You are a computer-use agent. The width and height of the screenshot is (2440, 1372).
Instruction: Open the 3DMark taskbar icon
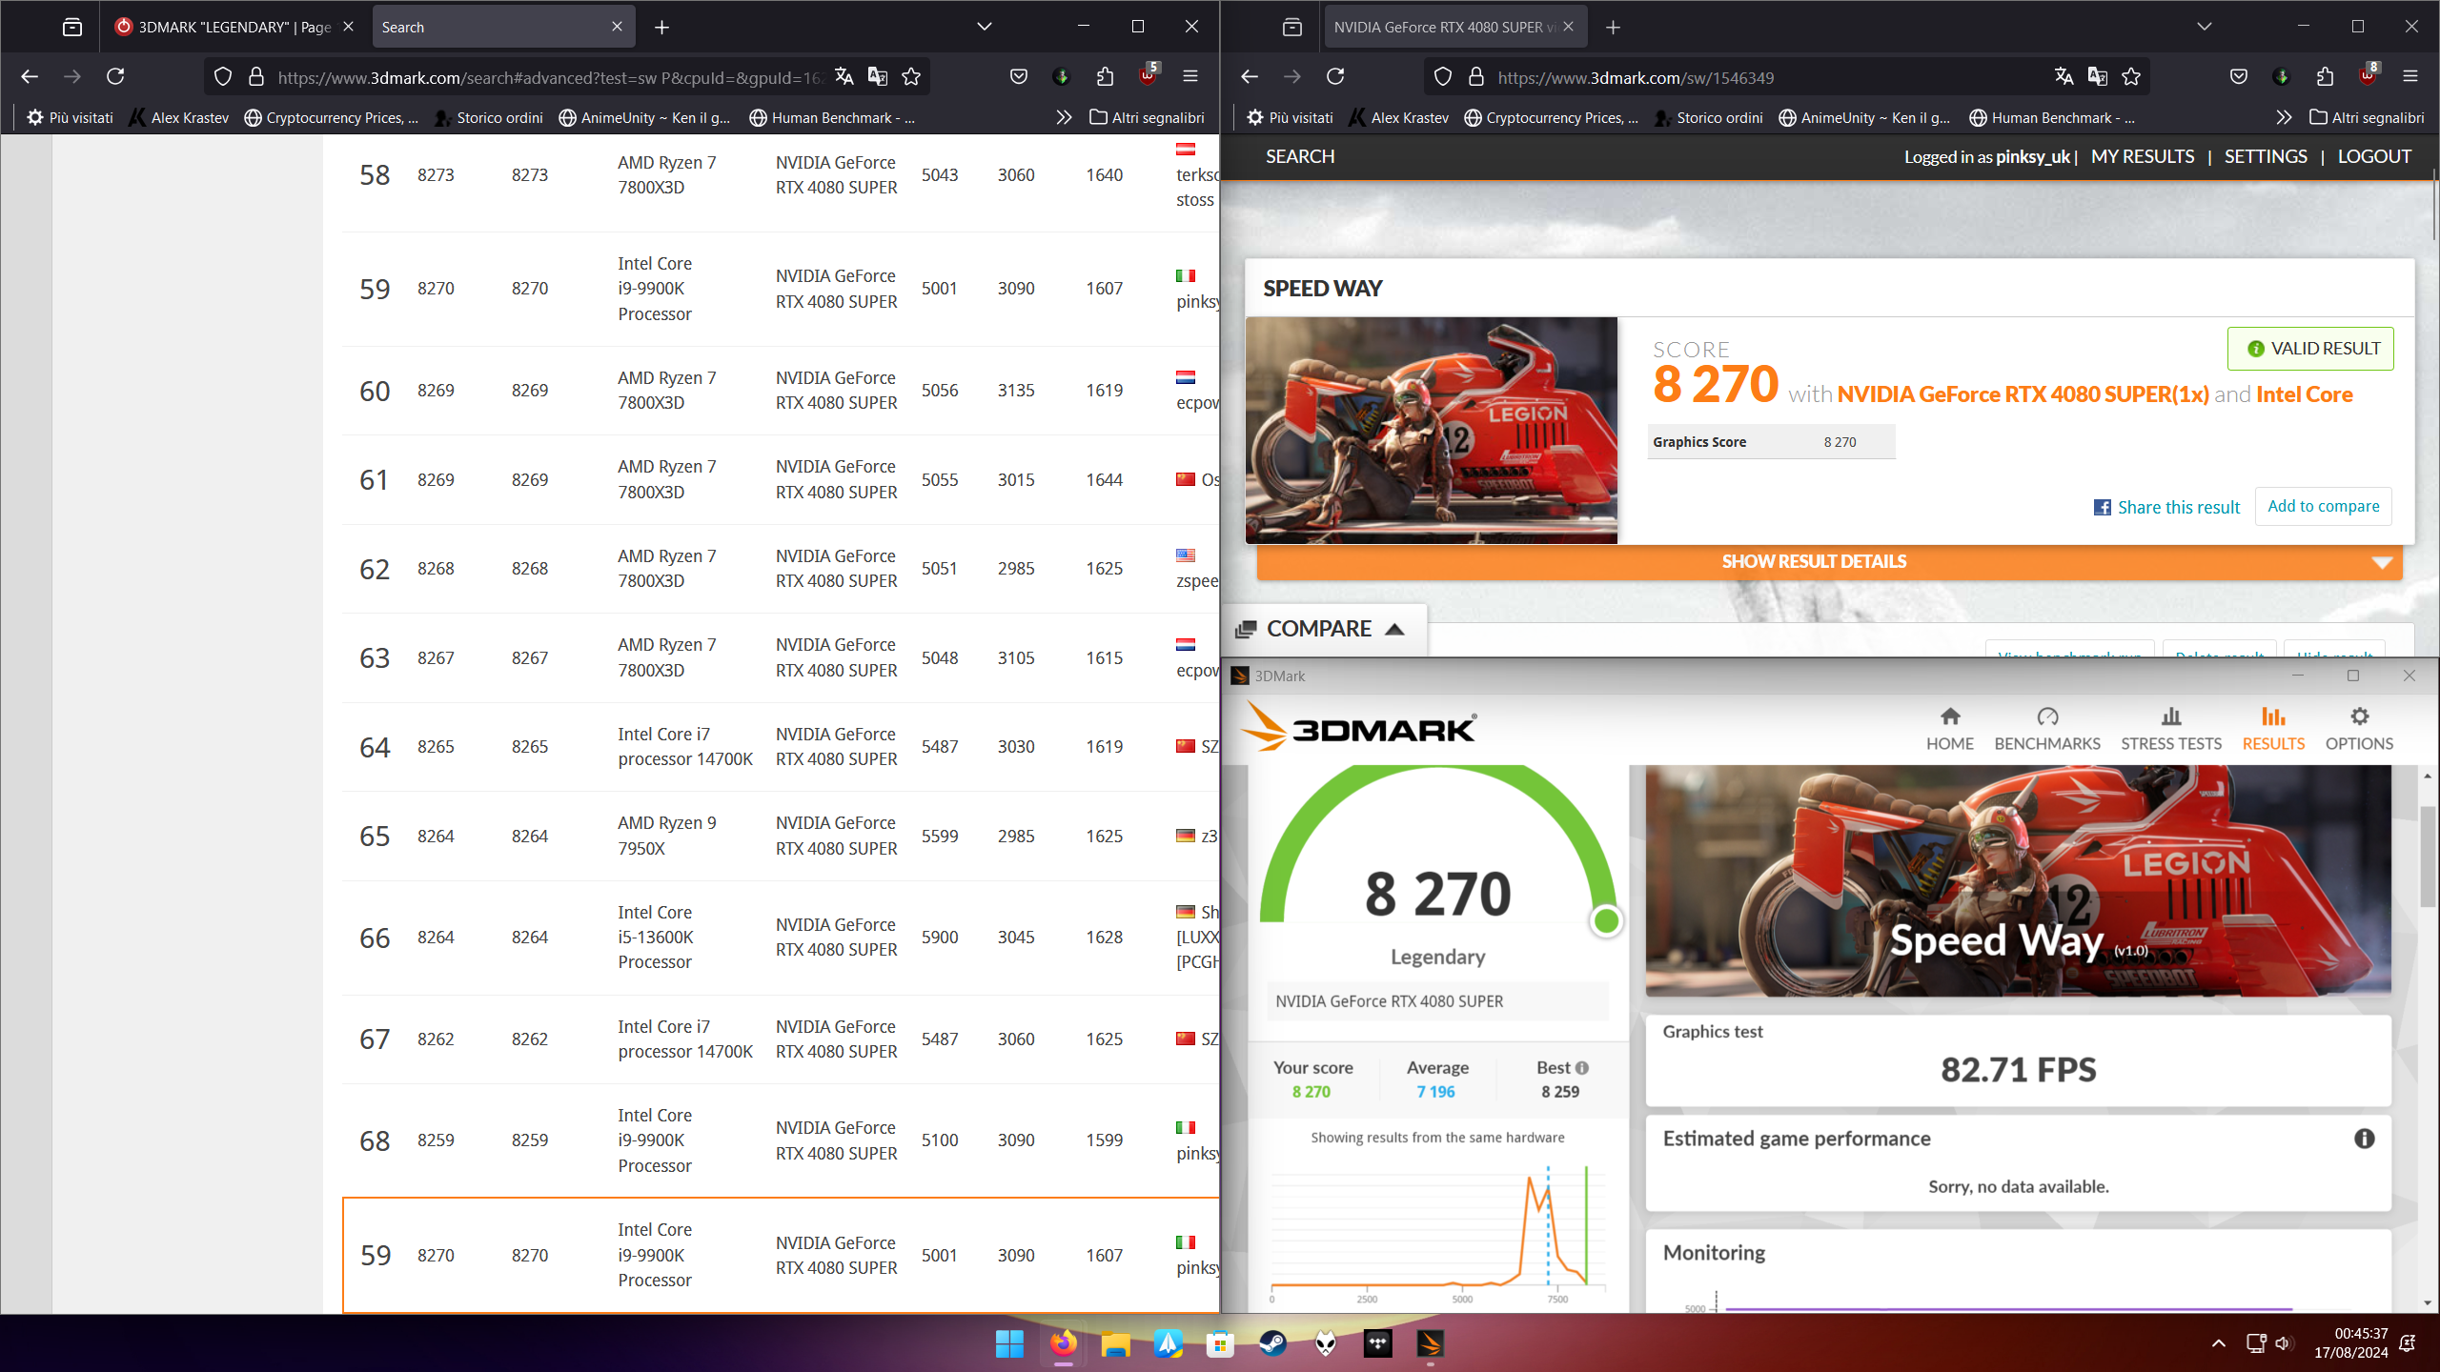(x=1430, y=1343)
